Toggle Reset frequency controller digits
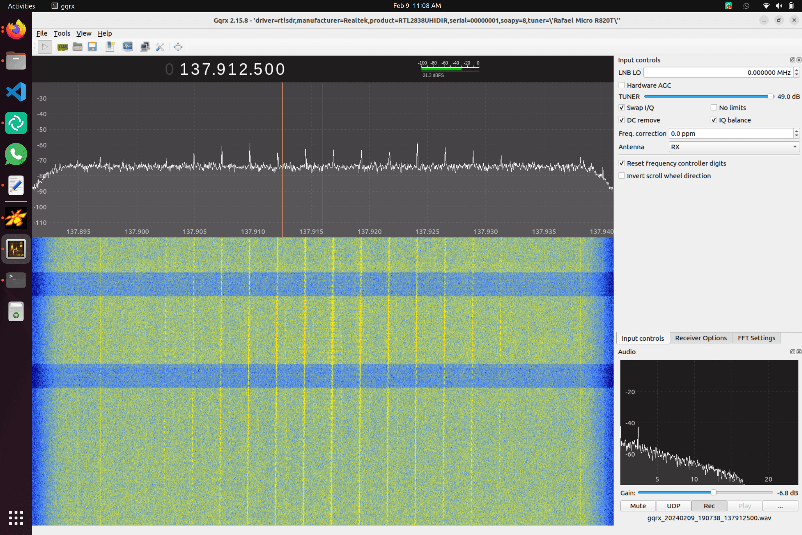Image resolution: width=802 pixels, height=535 pixels. point(622,163)
